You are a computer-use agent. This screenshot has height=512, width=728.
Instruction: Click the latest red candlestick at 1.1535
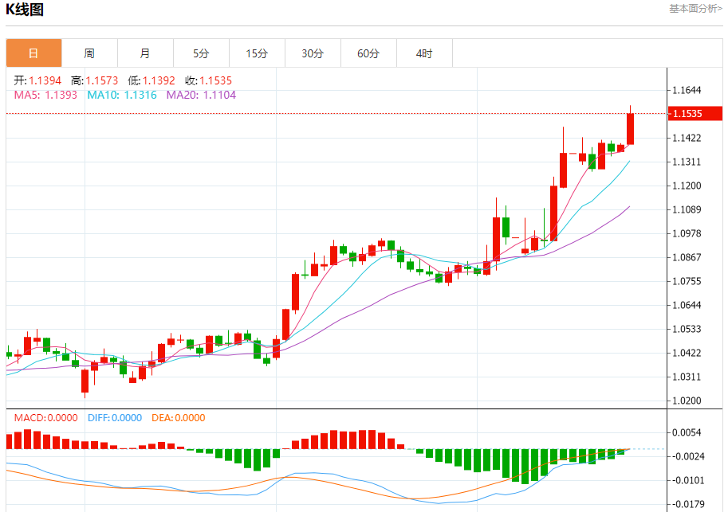click(x=630, y=129)
